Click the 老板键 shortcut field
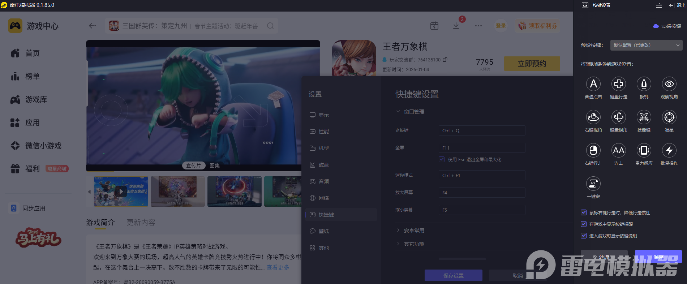687x284 pixels. pos(482,130)
